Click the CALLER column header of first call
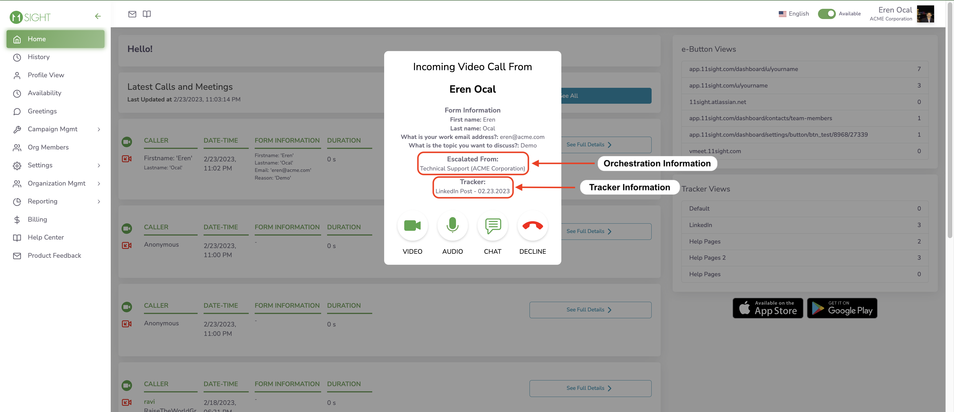The height and width of the screenshot is (412, 954). [156, 140]
